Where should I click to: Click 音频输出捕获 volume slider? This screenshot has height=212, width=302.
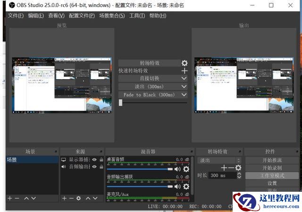coord(140,187)
